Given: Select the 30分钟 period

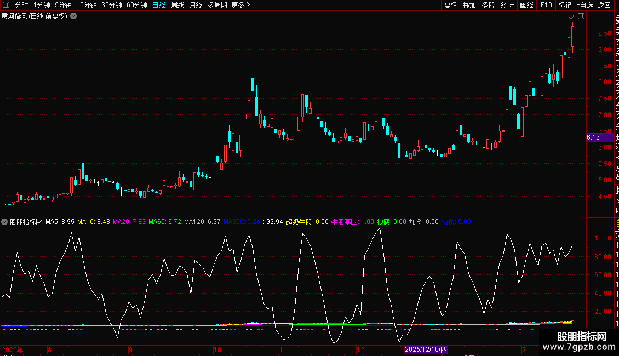Looking at the screenshot, I should (112, 5).
